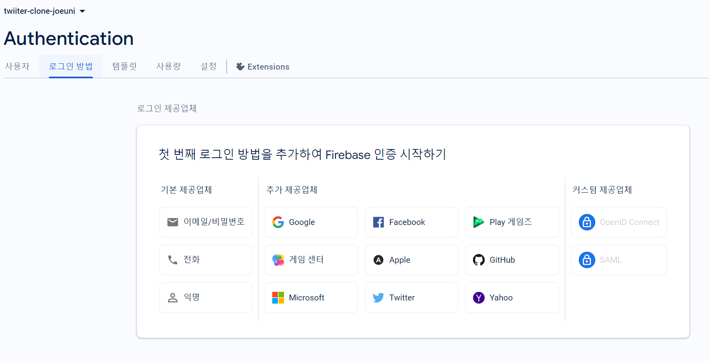The width and height of the screenshot is (709, 361).
Task: Click the Yahoo logo icon
Action: pos(479,298)
